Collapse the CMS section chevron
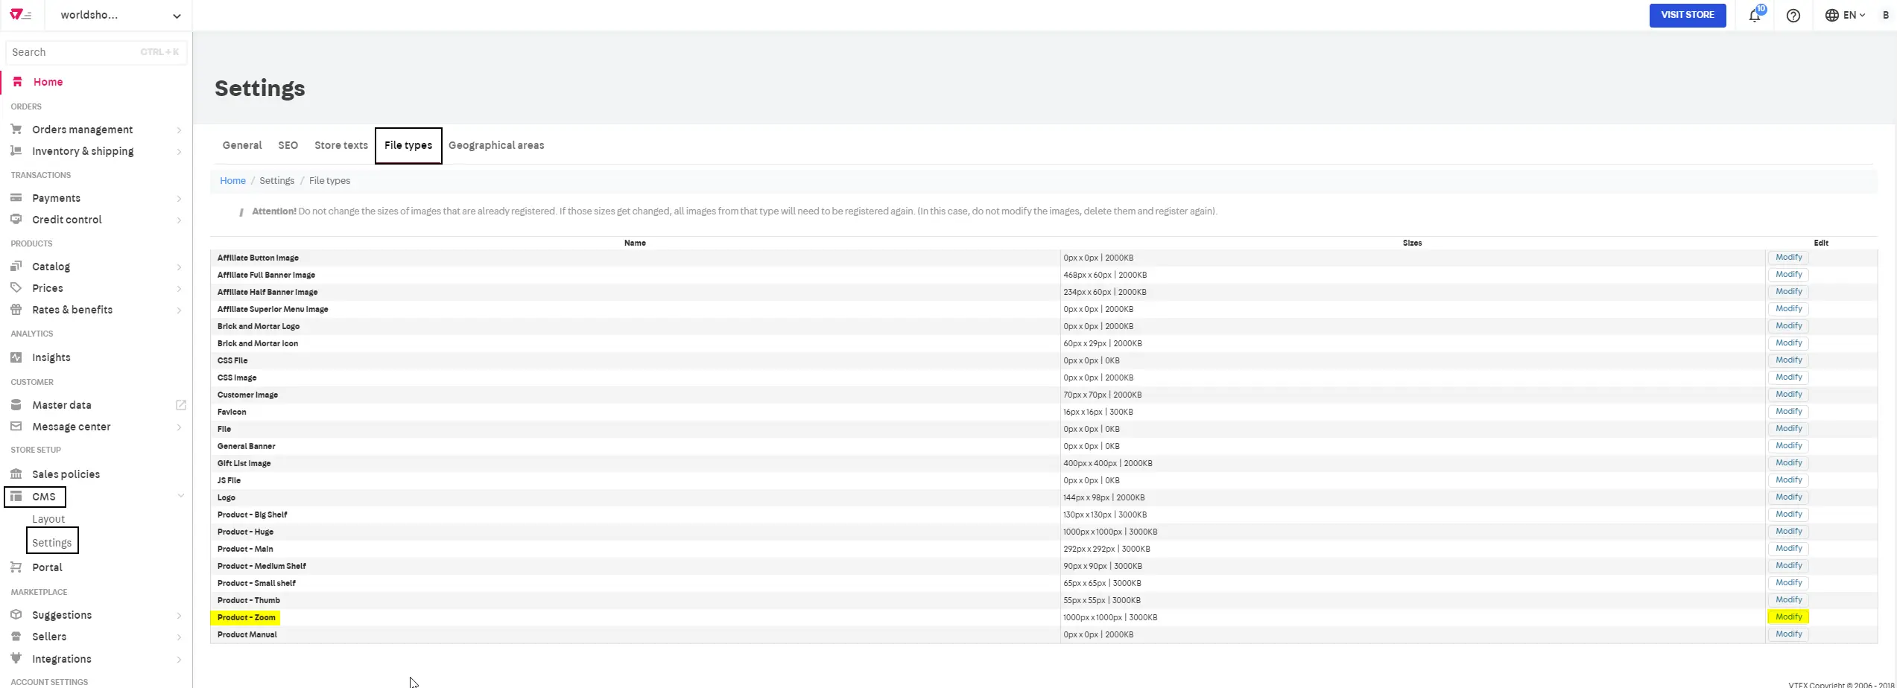 (x=180, y=496)
